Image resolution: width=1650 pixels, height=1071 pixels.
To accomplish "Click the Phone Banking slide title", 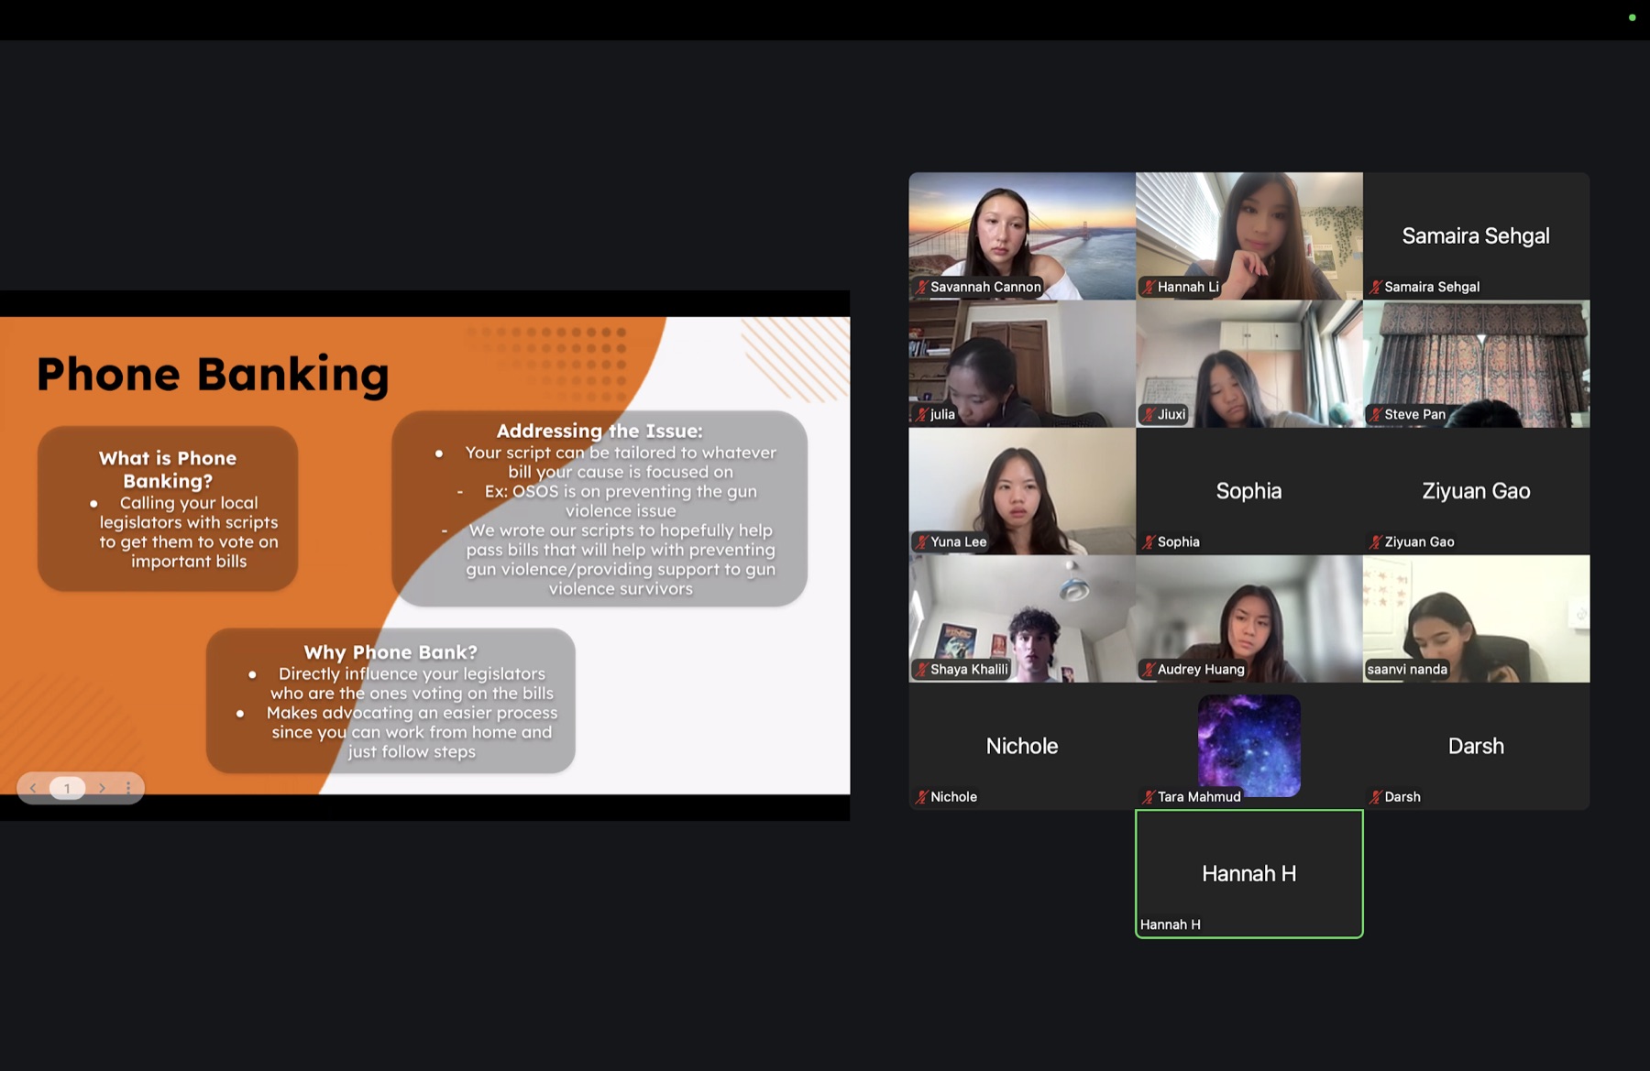I will (x=213, y=375).
